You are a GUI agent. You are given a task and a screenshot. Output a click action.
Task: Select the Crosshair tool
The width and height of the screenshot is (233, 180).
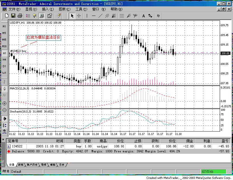[x=79, y=16]
